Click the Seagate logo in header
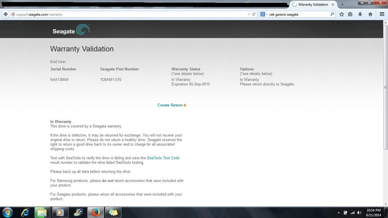This screenshot has height=218, width=388. tap(71, 30)
